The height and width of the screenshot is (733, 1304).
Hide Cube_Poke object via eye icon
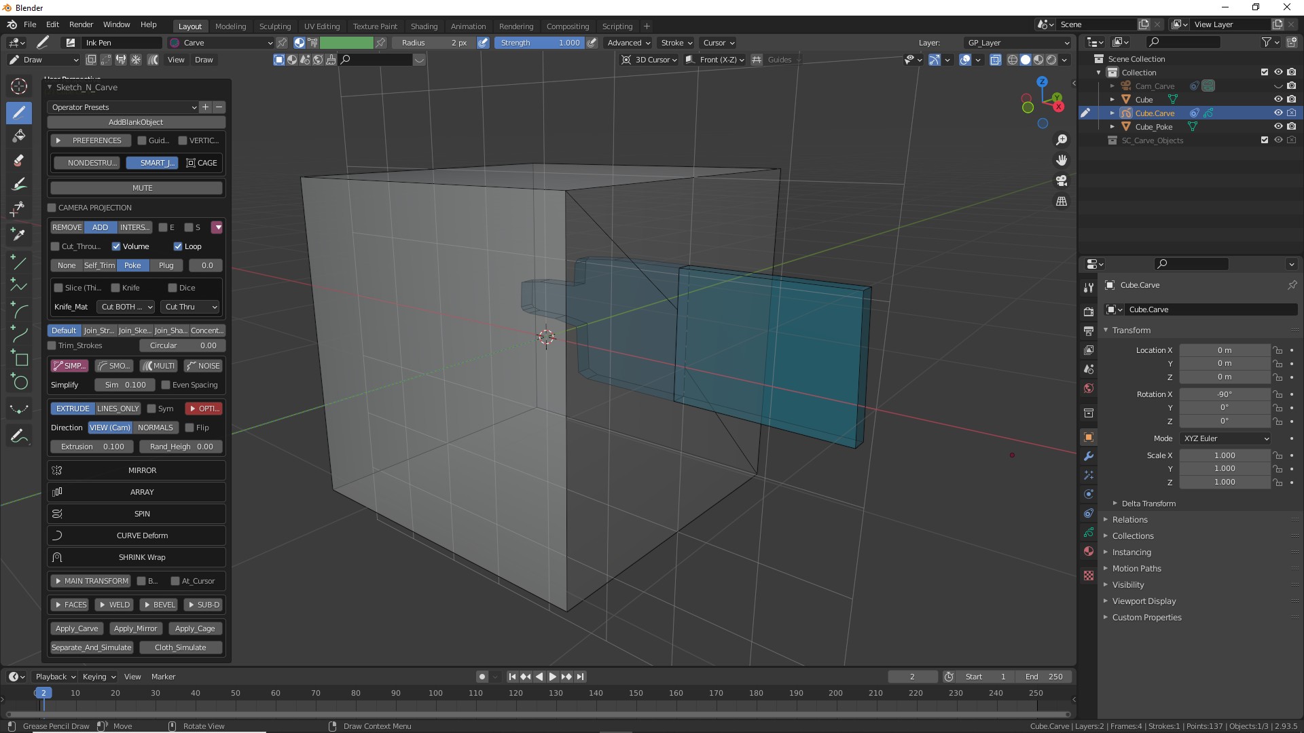(1278, 127)
